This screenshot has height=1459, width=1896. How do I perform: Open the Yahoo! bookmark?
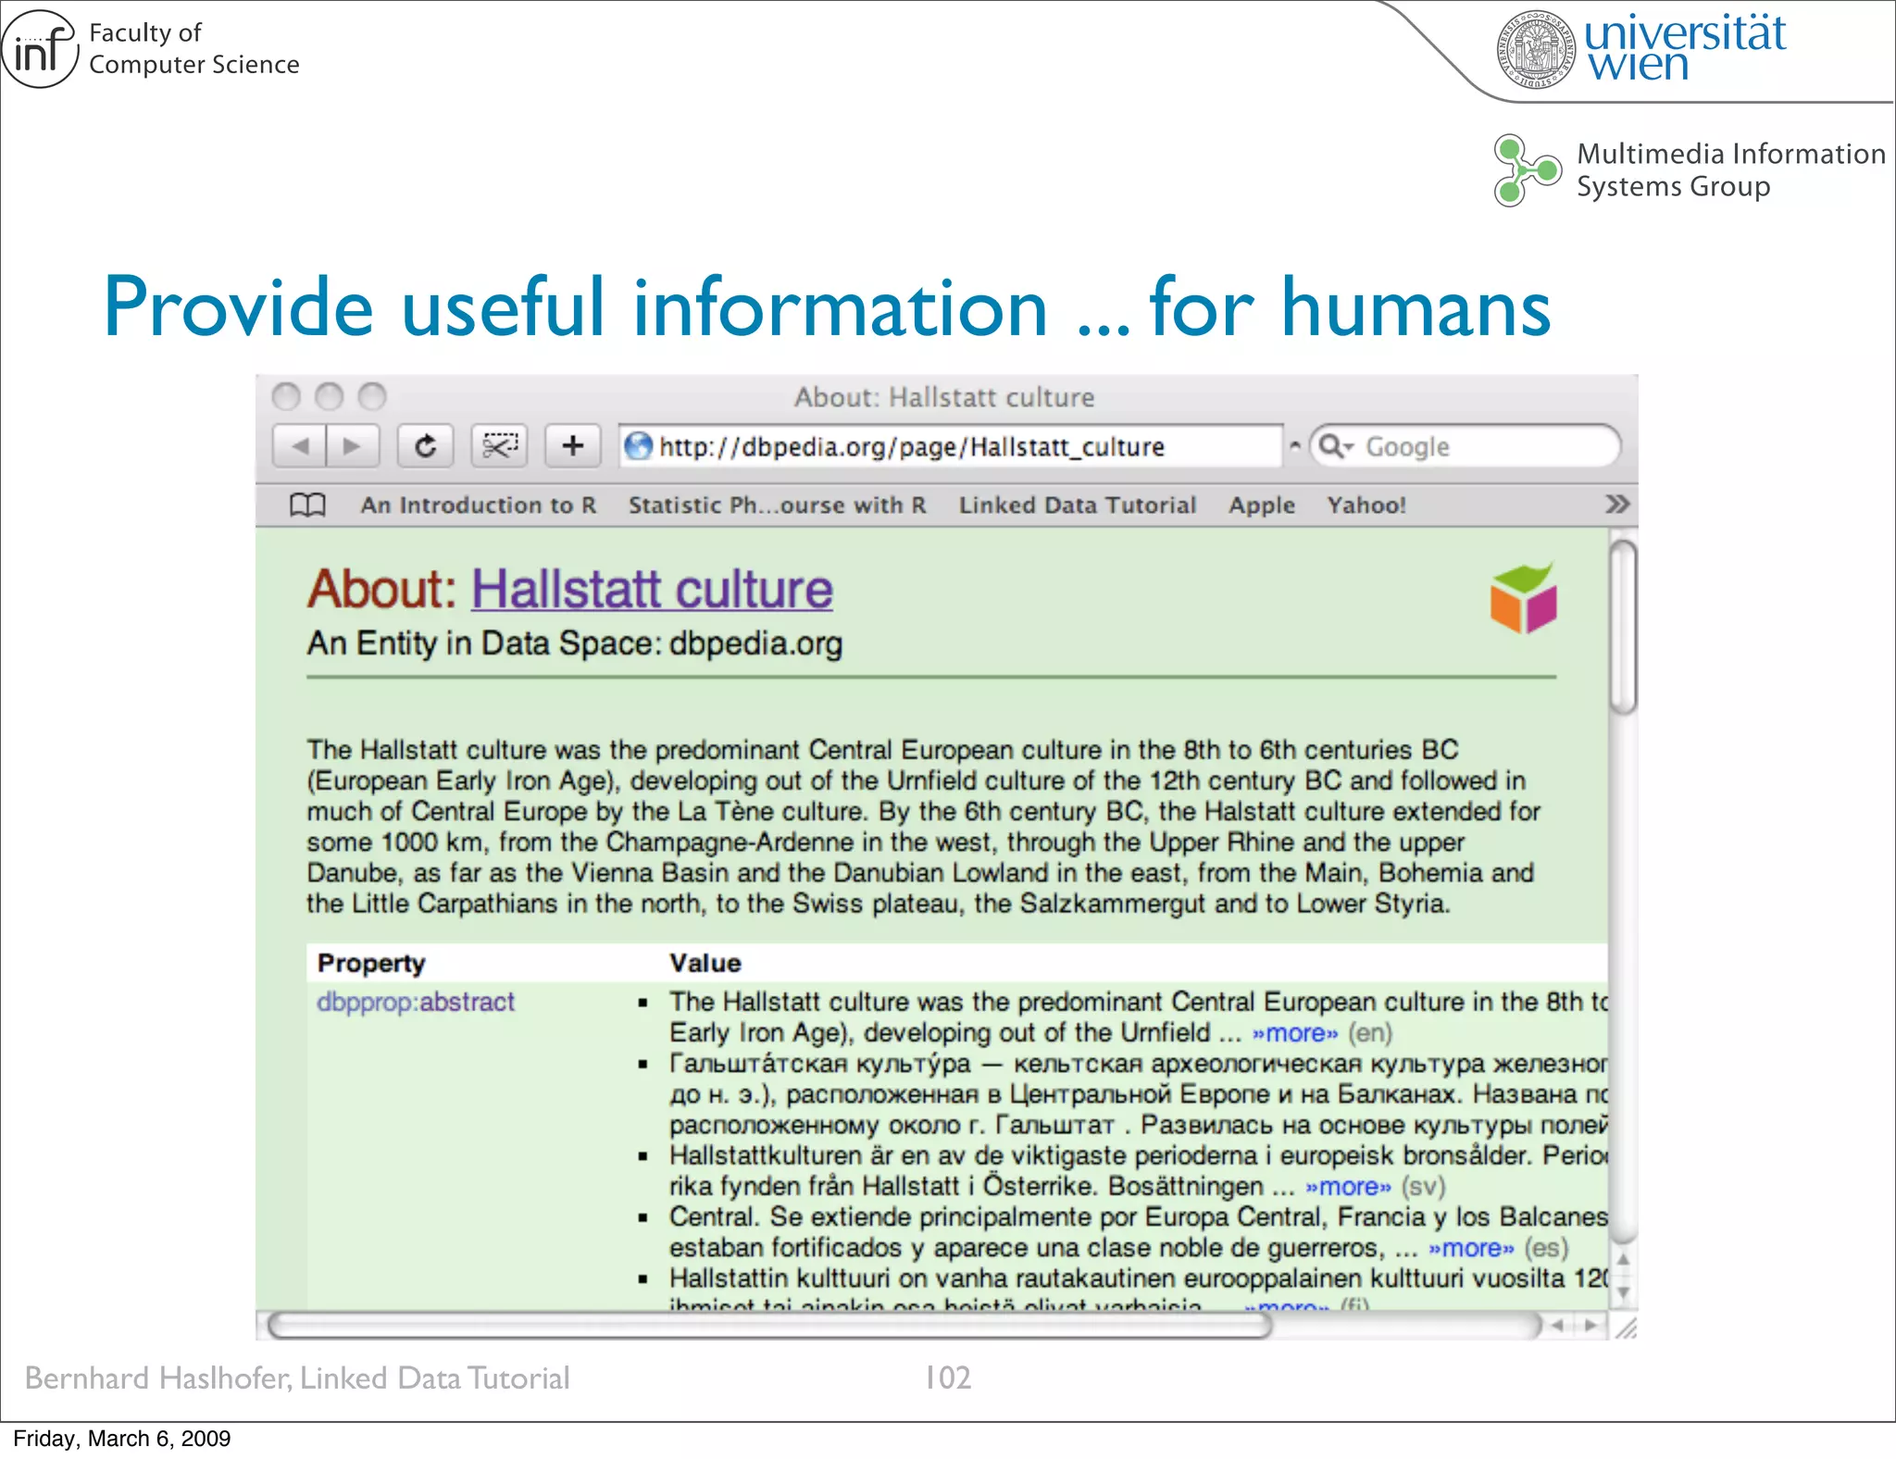tap(1366, 505)
